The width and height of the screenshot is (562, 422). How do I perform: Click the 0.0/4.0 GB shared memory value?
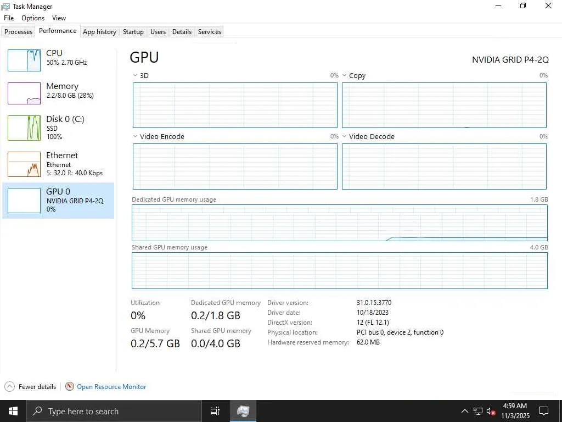tap(215, 344)
